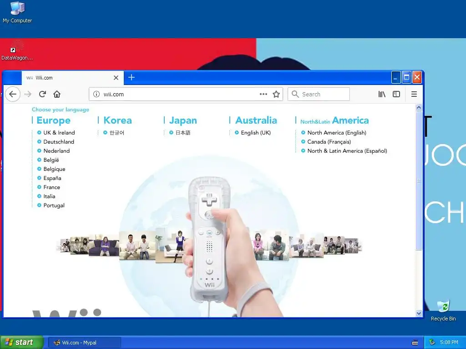Click the on-screen keyboard tray icon
Image resolution: width=466 pixels, height=349 pixels.
coord(415,343)
